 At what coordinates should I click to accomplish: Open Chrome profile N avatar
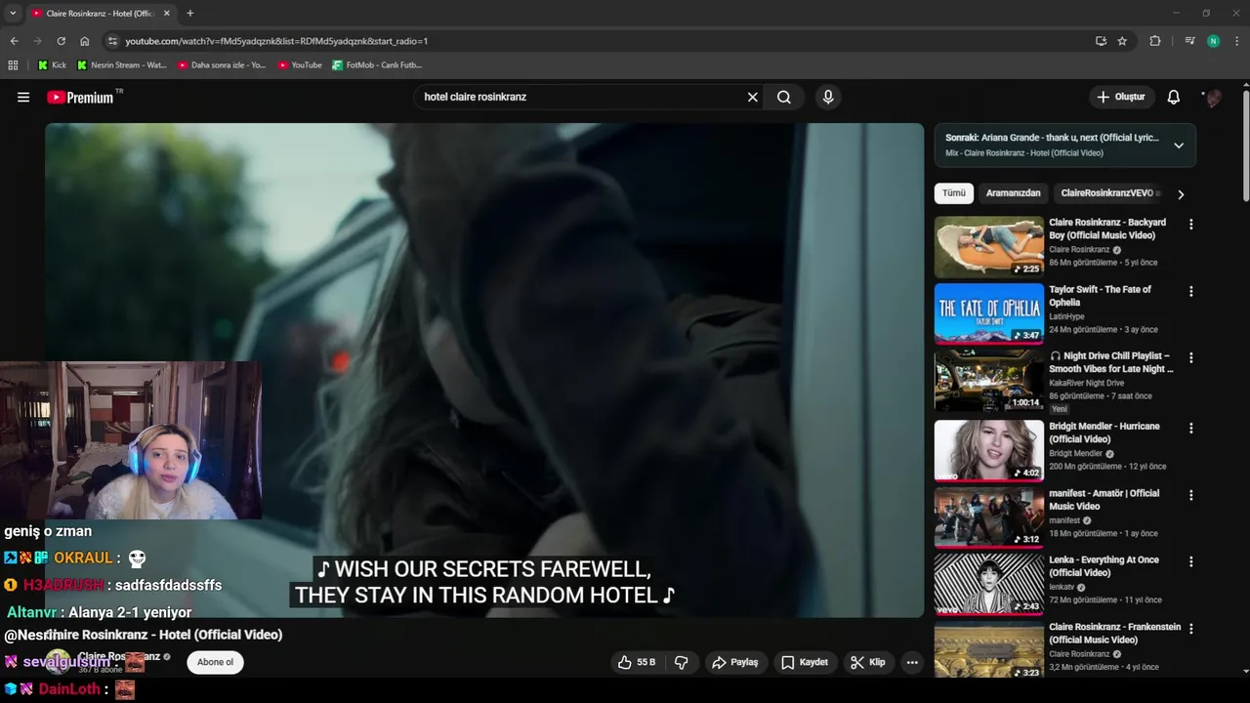(1213, 41)
